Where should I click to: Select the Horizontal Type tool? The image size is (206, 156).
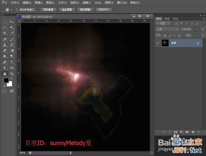click(12, 62)
